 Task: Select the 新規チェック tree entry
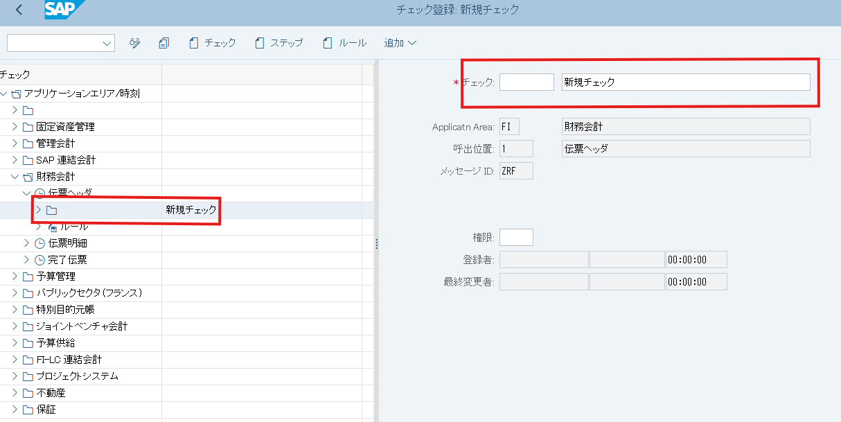coord(191,210)
